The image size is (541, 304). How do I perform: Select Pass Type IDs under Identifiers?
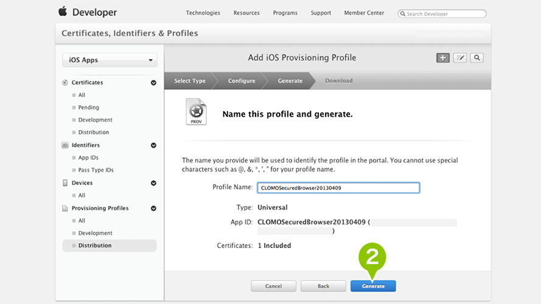click(96, 170)
